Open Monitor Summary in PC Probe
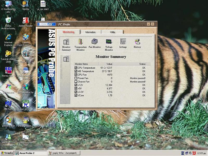This screenshot has width=208, height=156. (66, 44)
